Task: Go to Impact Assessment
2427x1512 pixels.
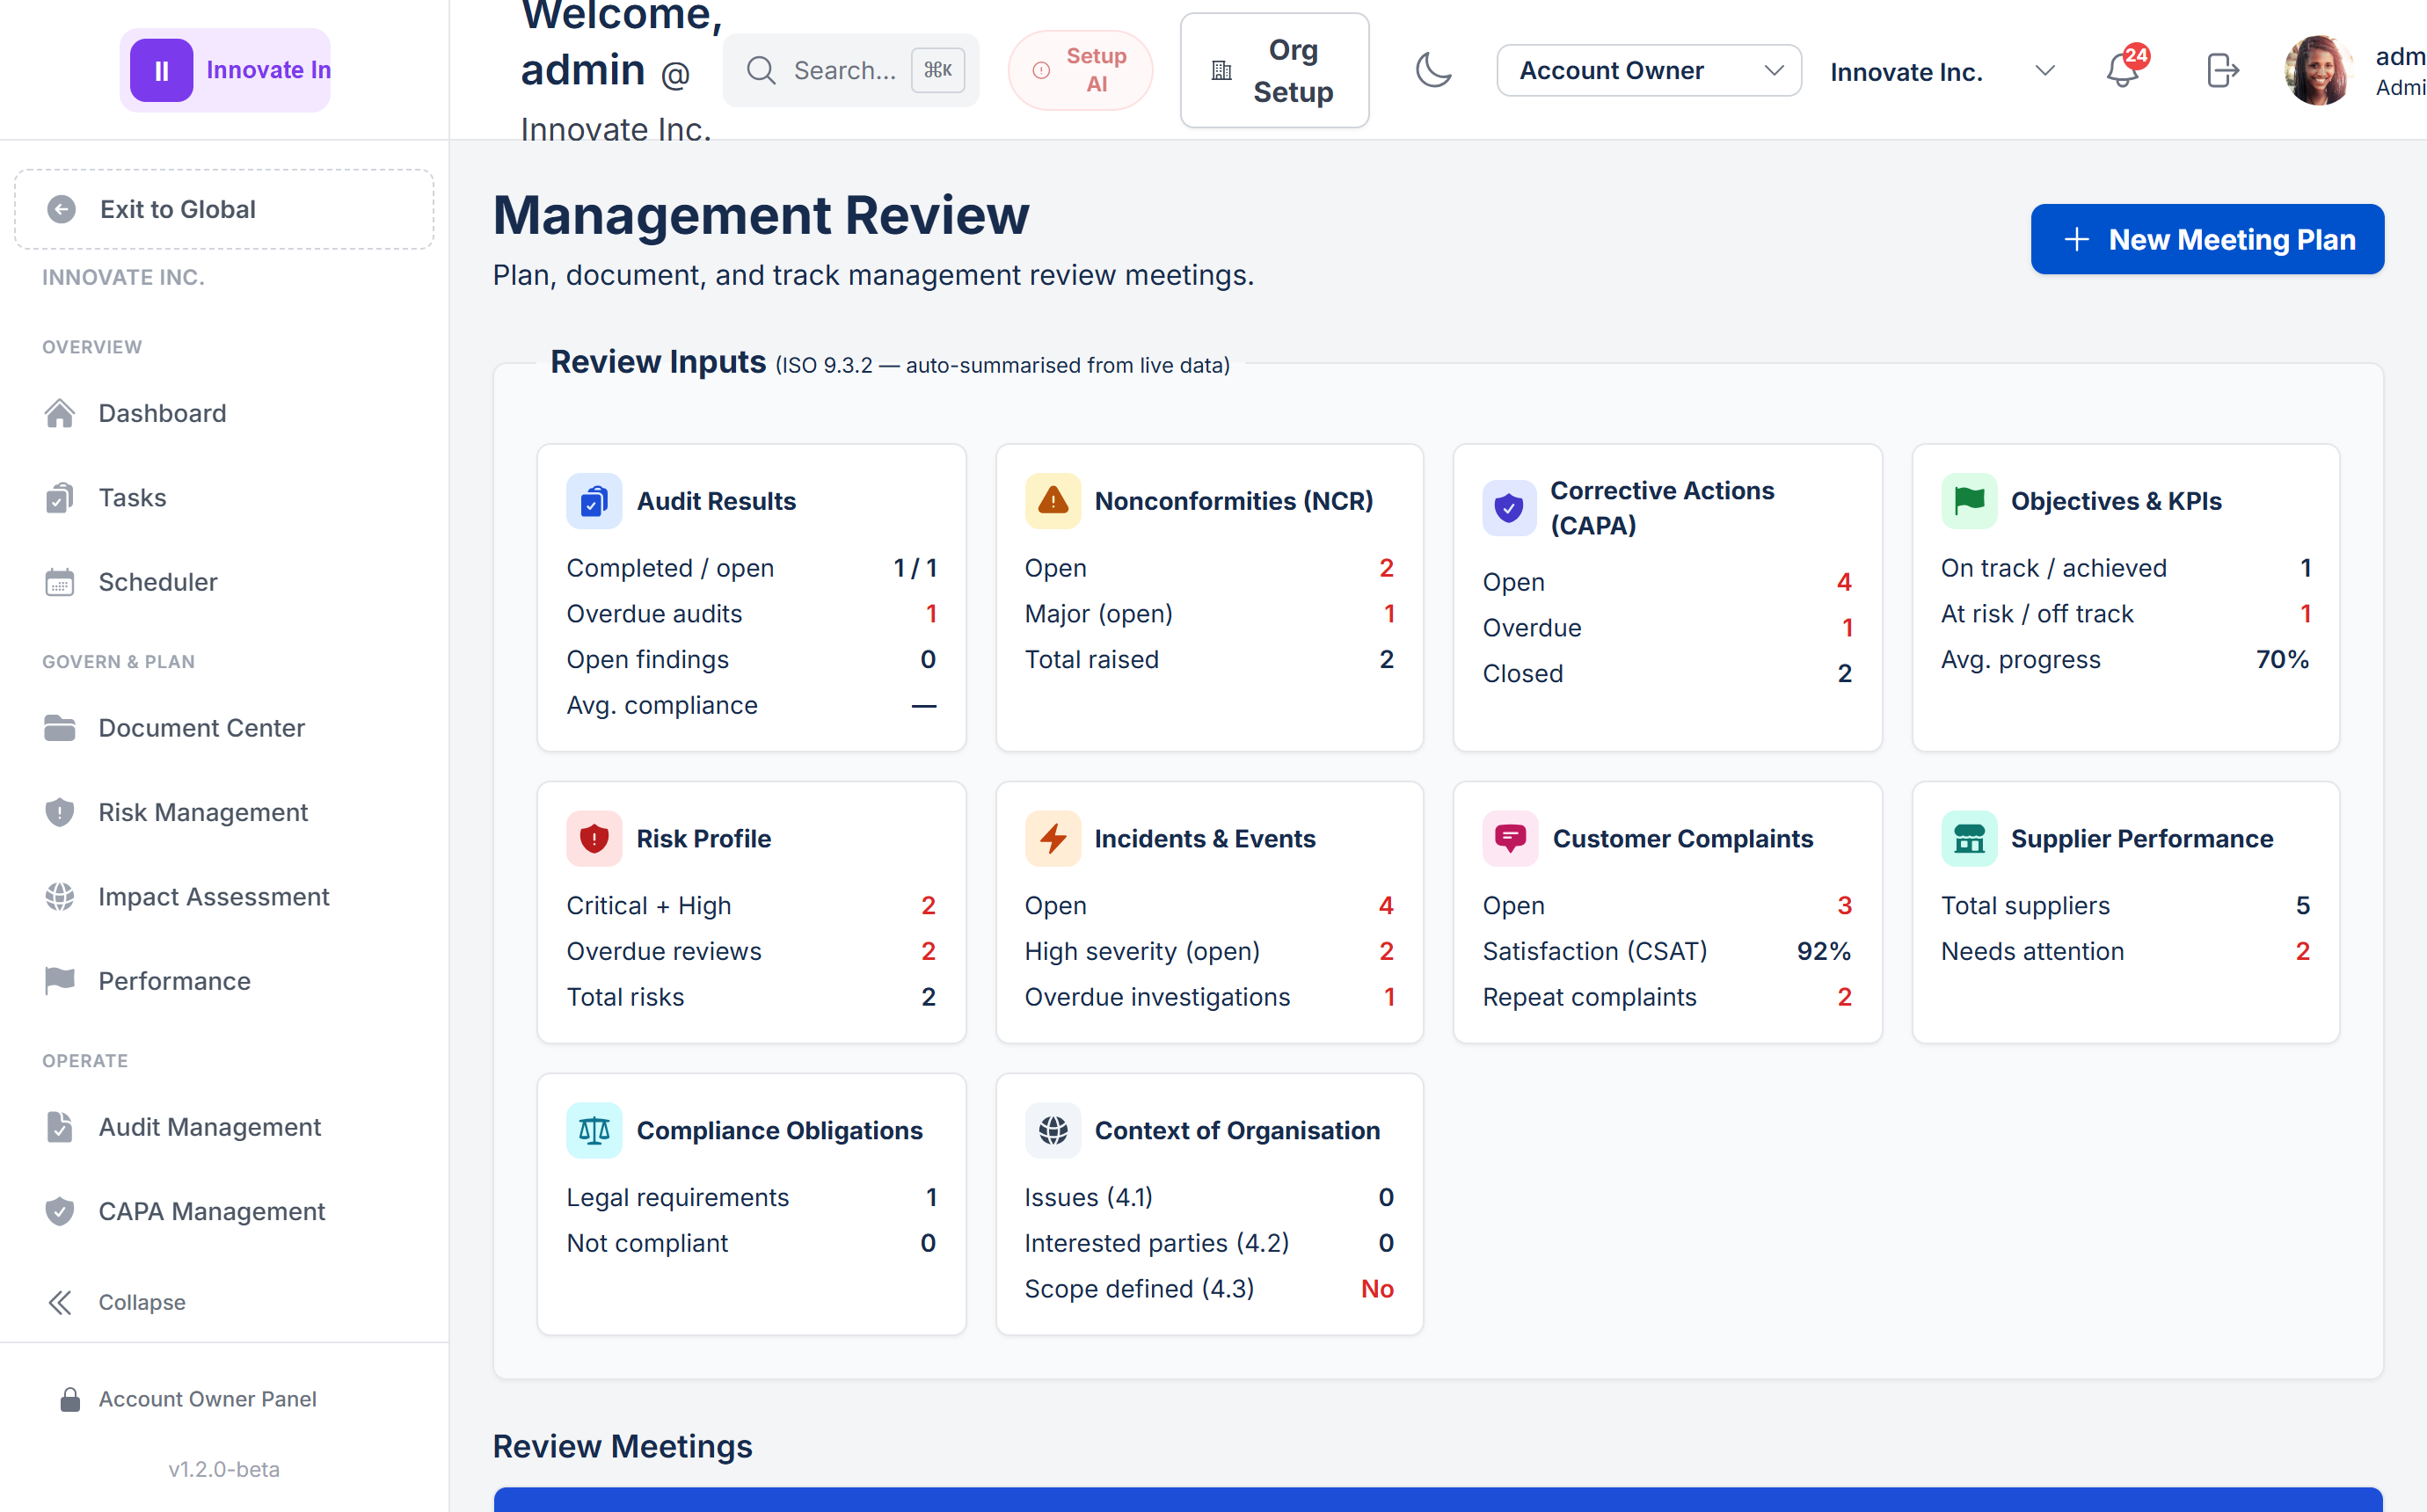Action: pyautogui.click(x=224, y=897)
